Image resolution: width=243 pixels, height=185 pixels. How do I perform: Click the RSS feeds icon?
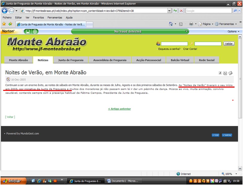coord(181,24)
